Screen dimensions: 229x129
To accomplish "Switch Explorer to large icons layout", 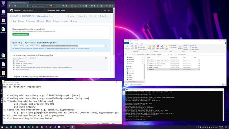I will 225,85.
